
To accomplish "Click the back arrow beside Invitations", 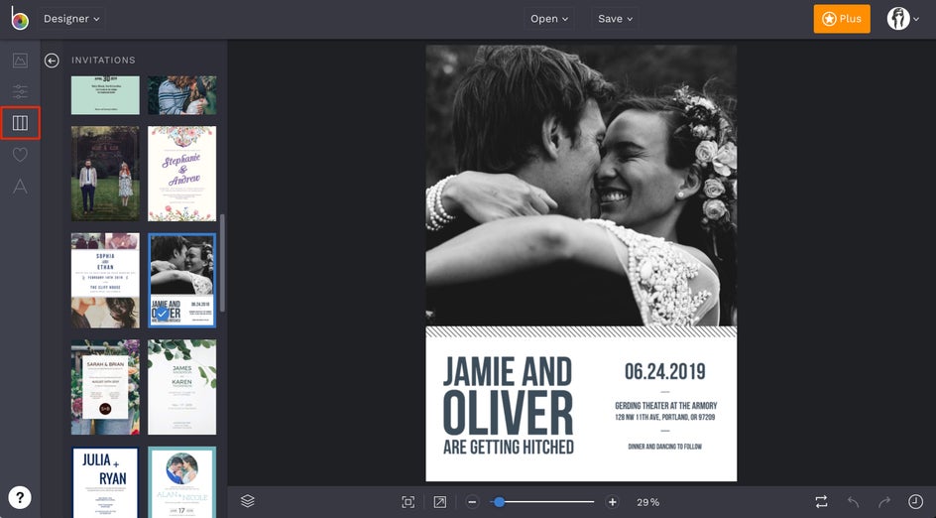I will click(x=52, y=61).
